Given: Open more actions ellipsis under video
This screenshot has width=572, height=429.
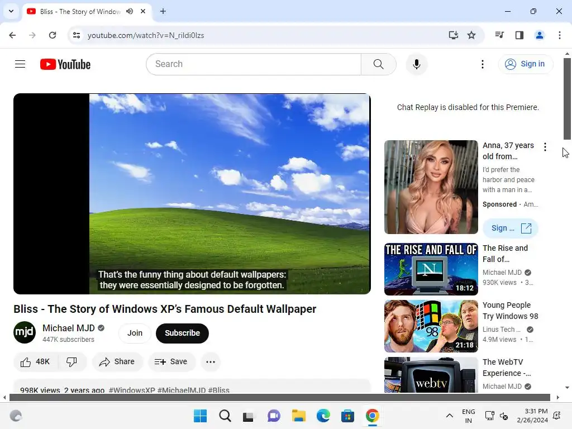Looking at the screenshot, I should coord(211,361).
